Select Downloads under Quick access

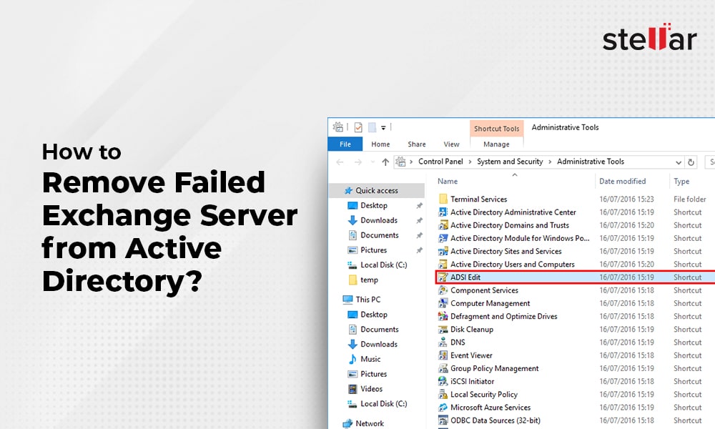[379, 220]
